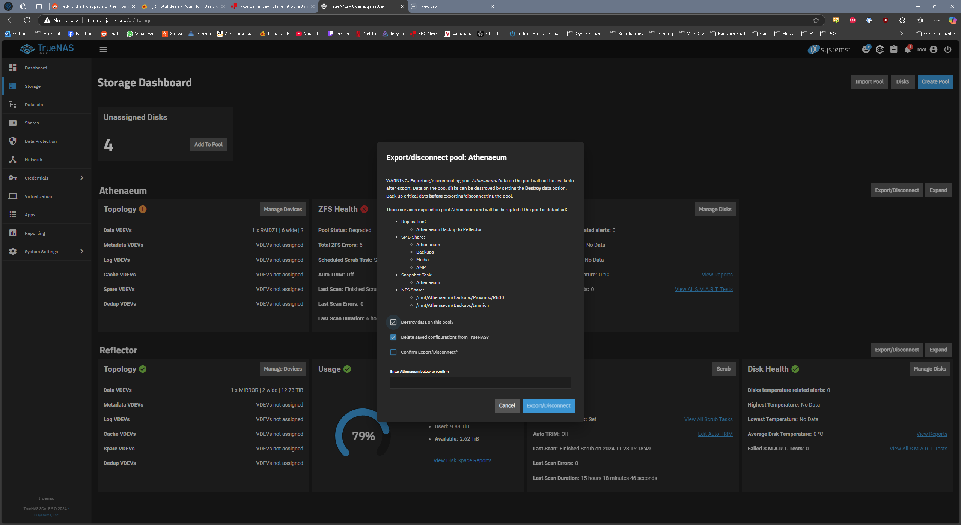Click the TrueNAS logo
961x525 pixels.
(47, 49)
